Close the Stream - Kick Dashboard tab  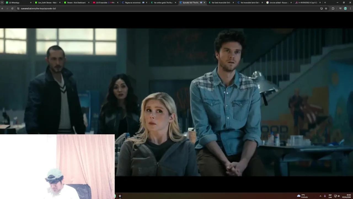(x=89, y=2)
